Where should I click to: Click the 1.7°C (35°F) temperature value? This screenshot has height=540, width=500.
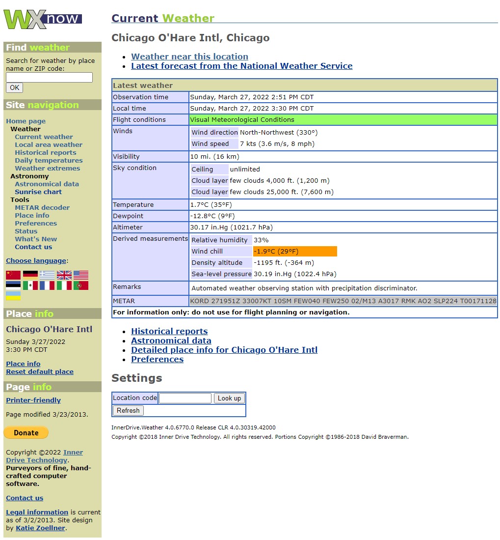tap(211, 205)
